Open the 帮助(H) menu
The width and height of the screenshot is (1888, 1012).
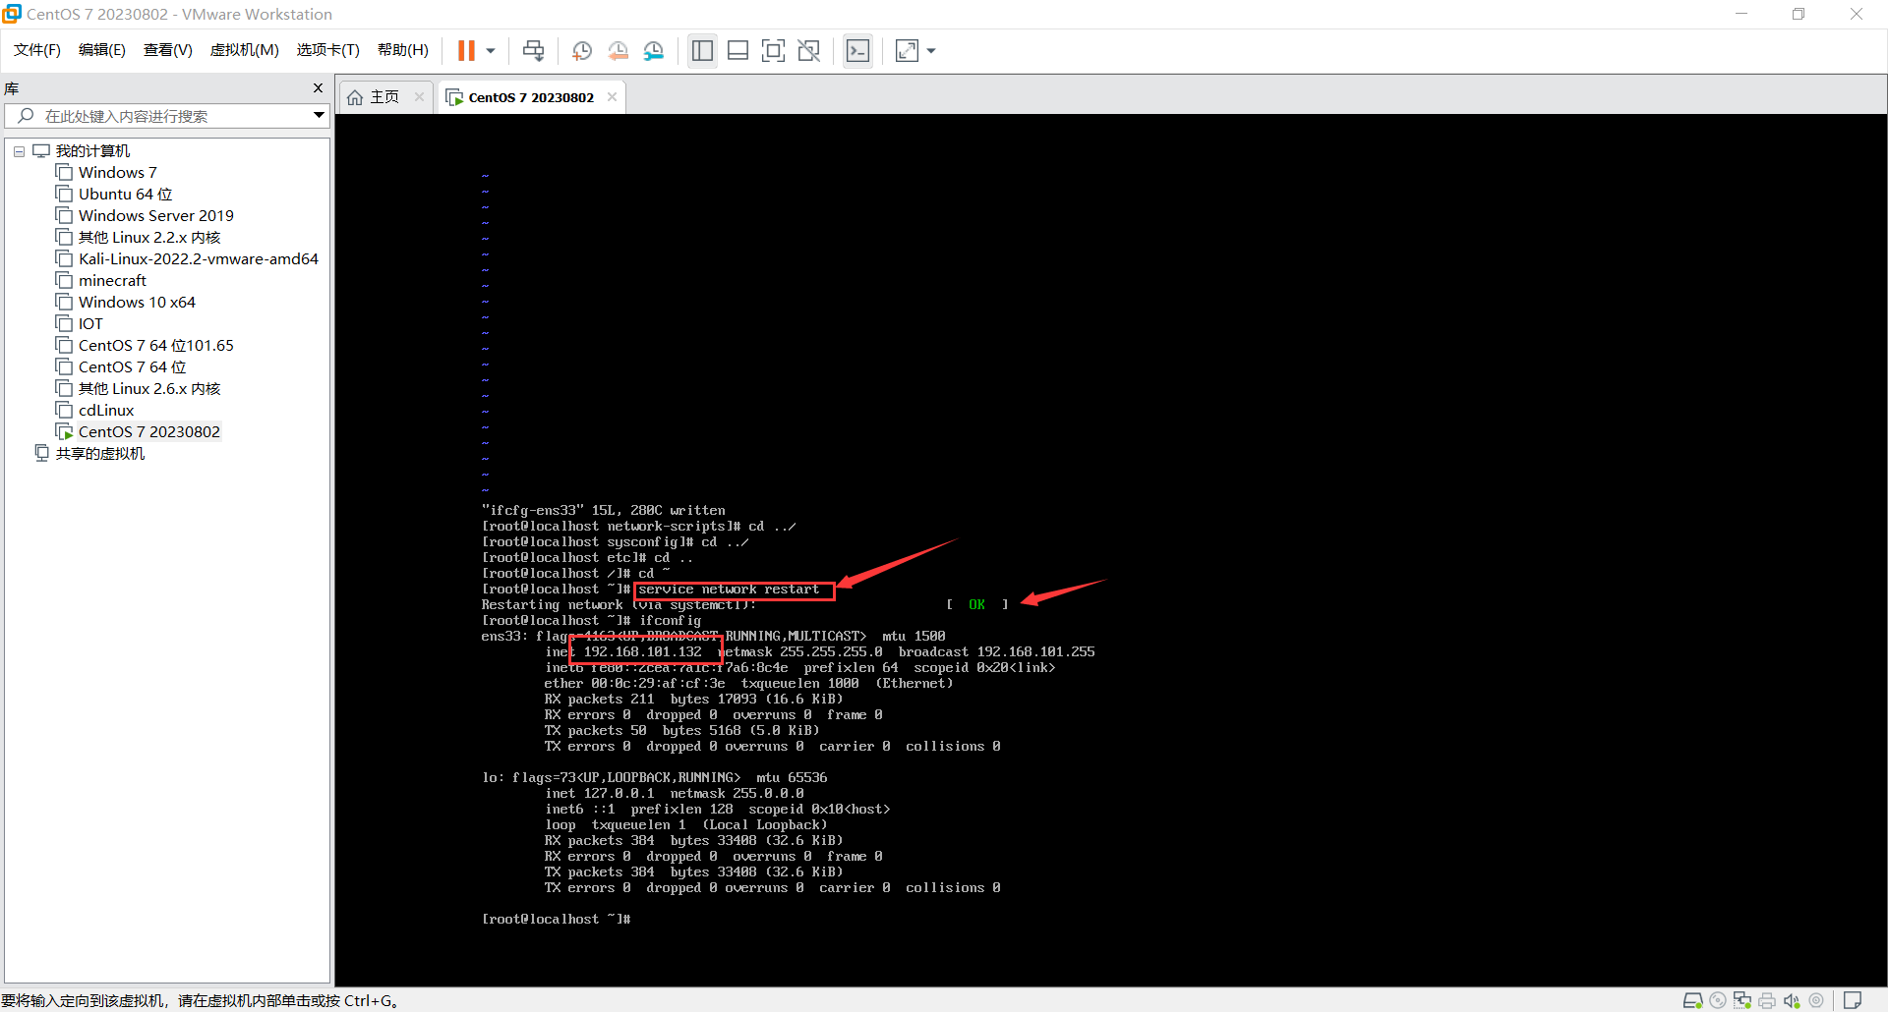(x=403, y=50)
